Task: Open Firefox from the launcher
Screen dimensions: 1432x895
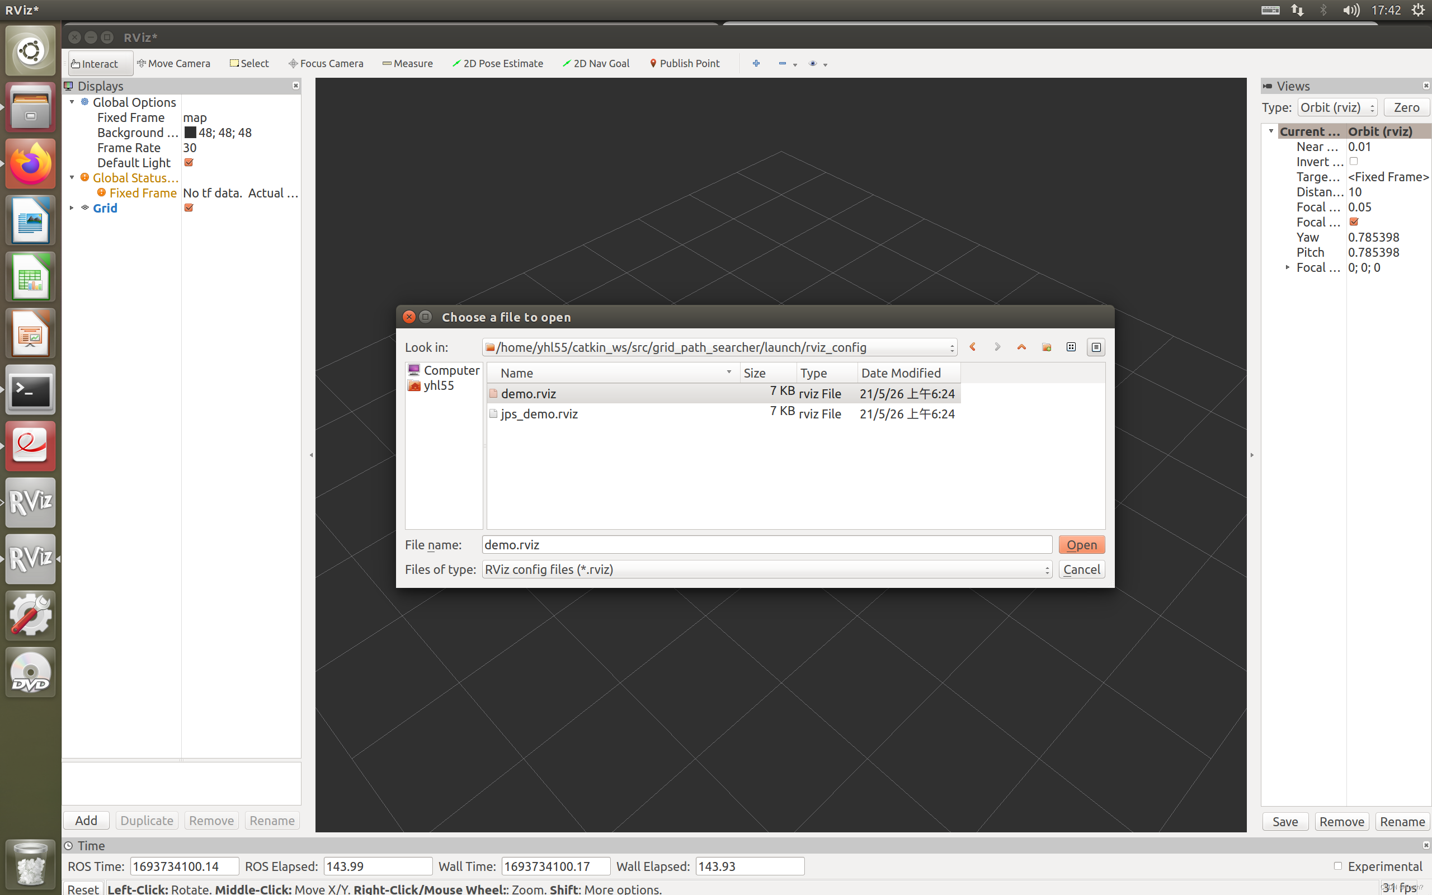Action: [x=30, y=164]
